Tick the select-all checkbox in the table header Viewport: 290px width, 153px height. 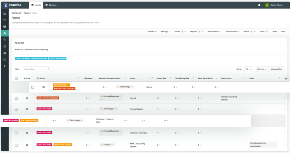click(16, 78)
